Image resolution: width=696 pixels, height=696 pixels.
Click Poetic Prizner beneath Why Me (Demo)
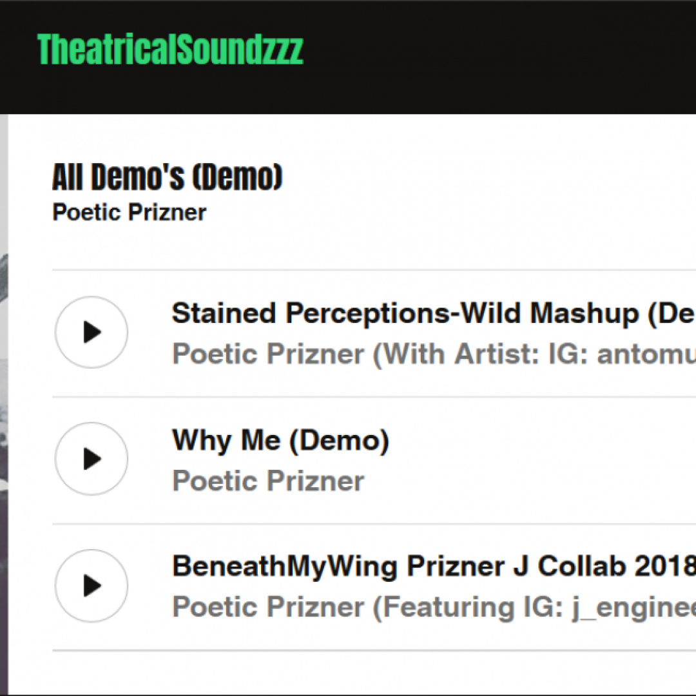(x=268, y=481)
